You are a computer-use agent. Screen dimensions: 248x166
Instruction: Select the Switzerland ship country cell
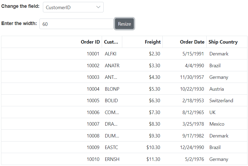[x=221, y=101]
